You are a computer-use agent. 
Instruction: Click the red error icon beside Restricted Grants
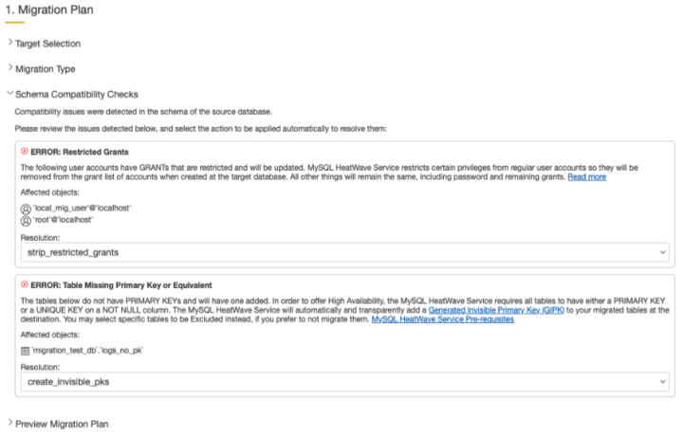coord(25,151)
